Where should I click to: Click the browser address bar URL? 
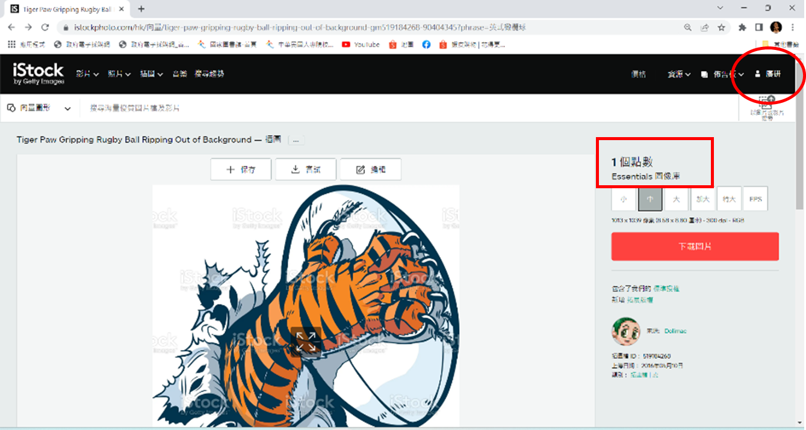pos(300,28)
